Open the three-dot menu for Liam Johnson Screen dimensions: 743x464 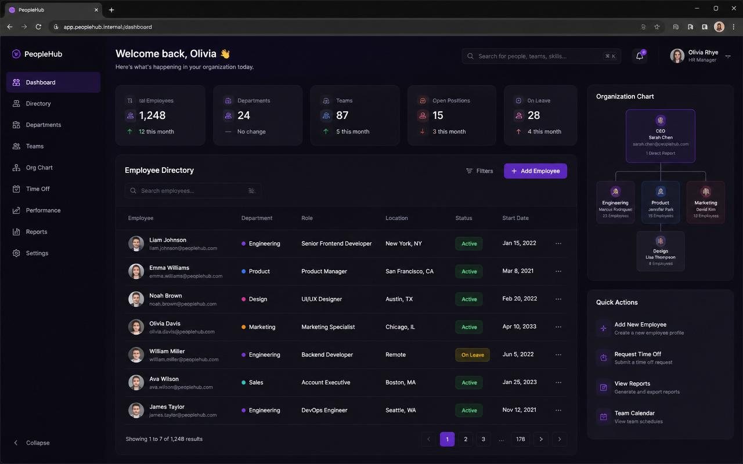[x=558, y=244]
